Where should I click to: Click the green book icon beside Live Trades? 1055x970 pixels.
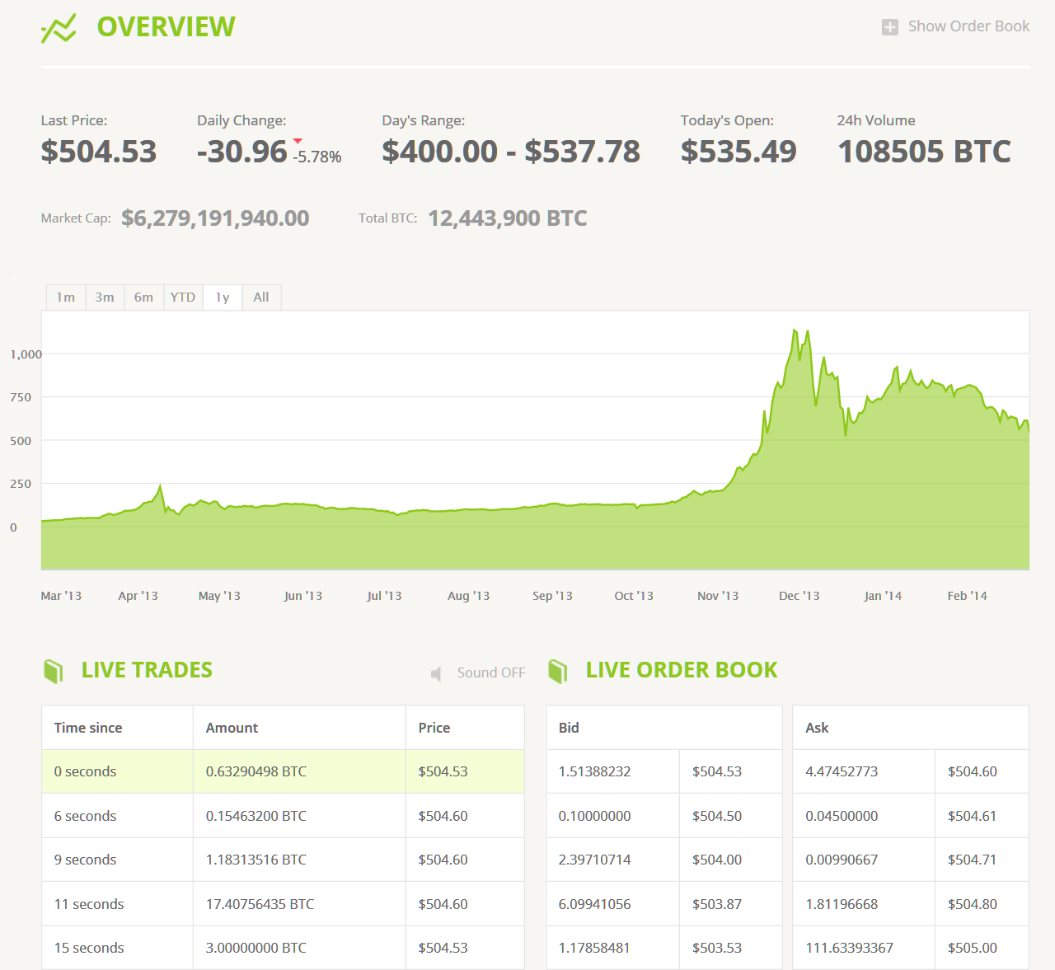pyautogui.click(x=54, y=671)
